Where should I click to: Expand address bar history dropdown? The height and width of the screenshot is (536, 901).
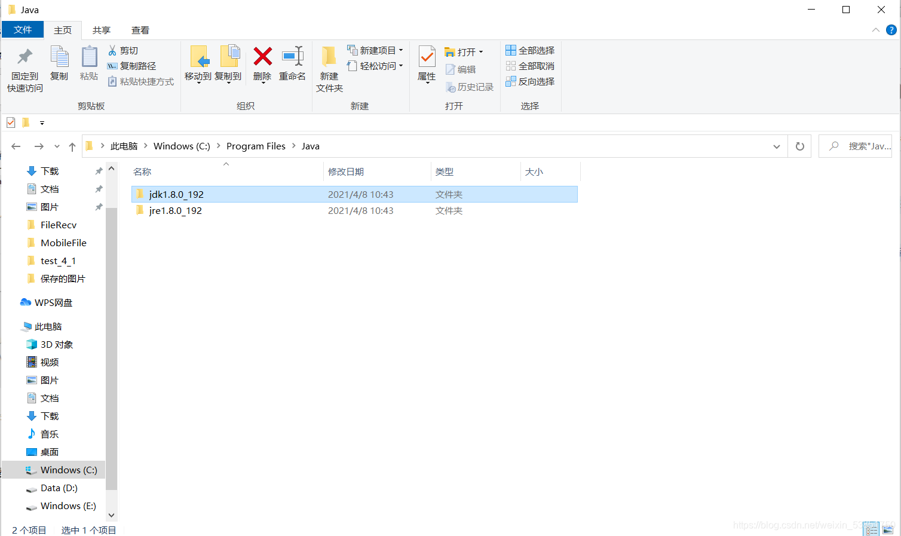point(776,146)
